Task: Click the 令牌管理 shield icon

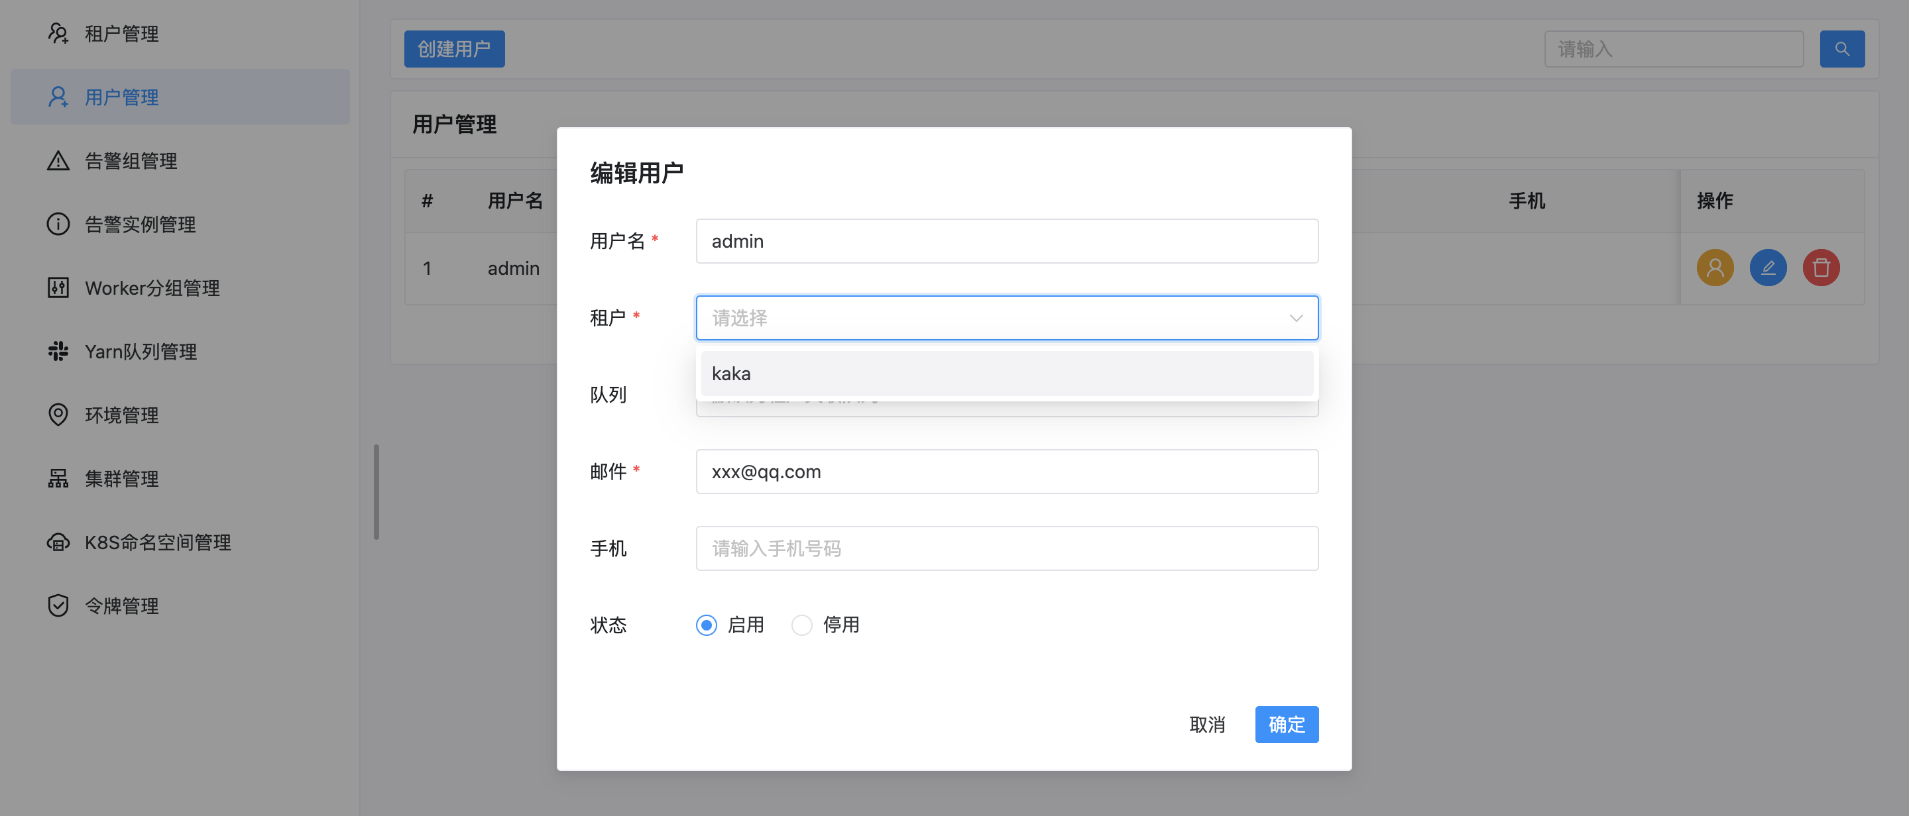Action: point(58,605)
